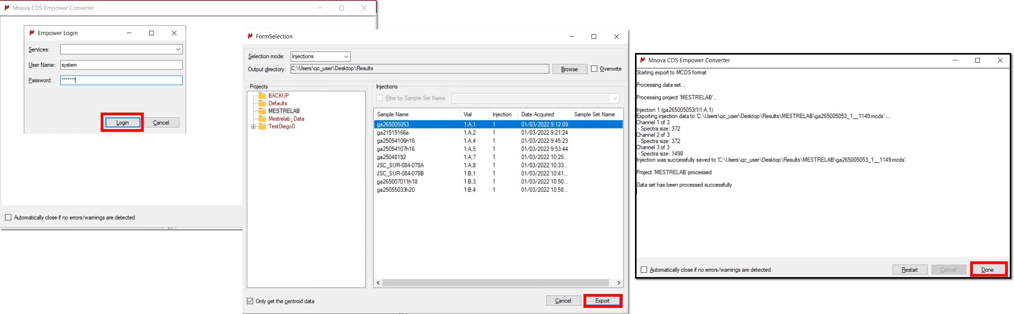Click the horizontal scrollbar left arrow

378,282
